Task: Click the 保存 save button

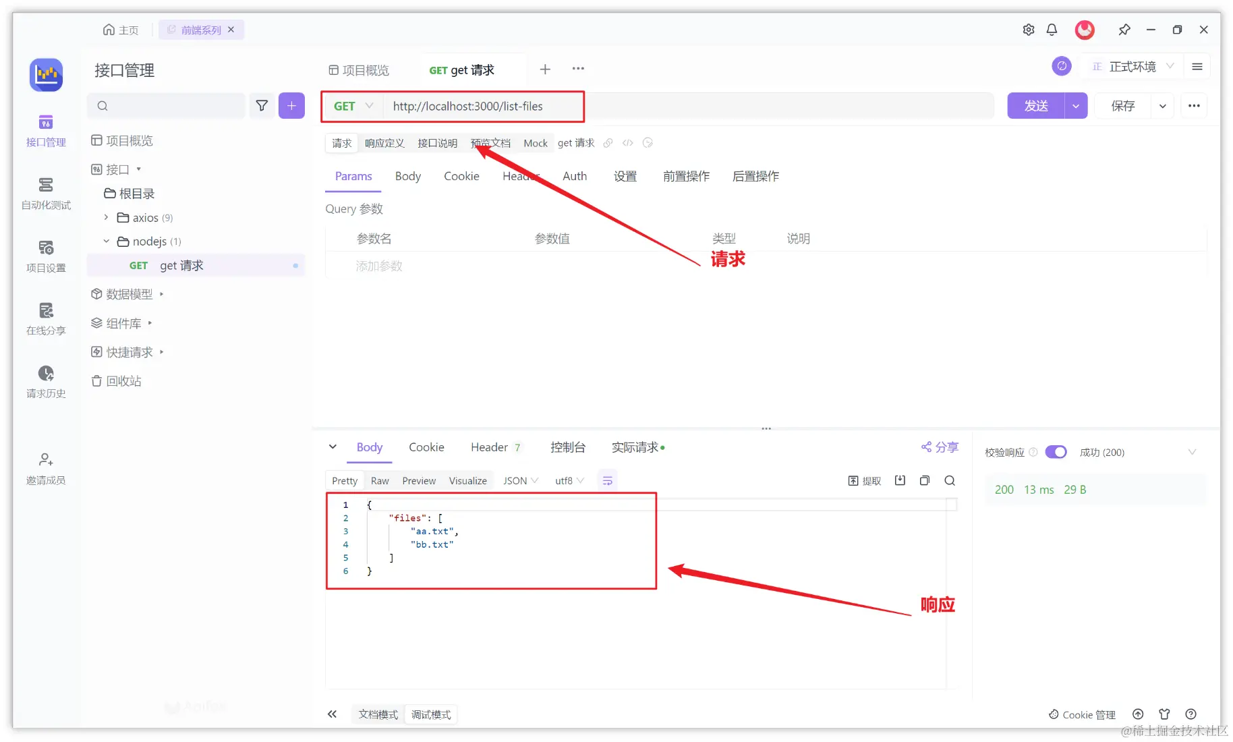Action: pos(1123,106)
